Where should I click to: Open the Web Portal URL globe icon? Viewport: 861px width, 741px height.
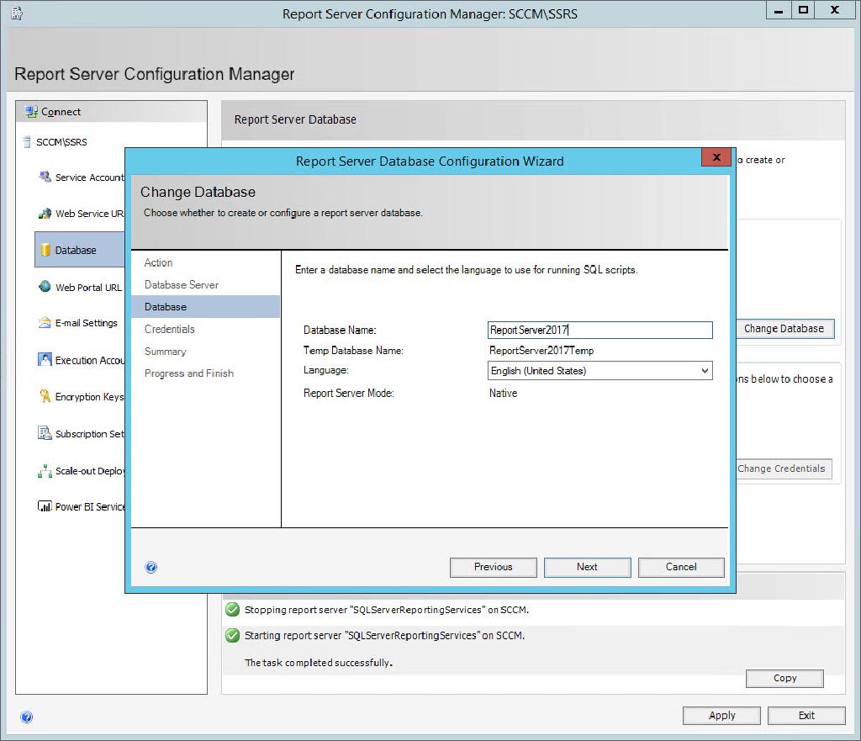pyautogui.click(x=45, y=287)
